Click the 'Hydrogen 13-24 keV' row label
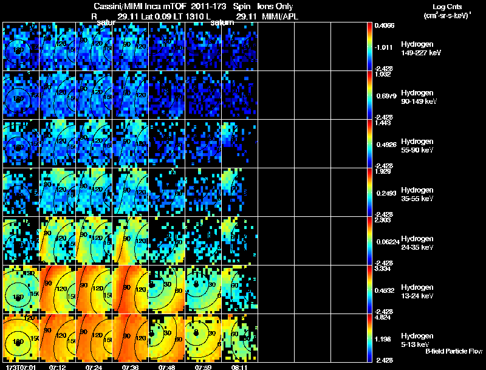This screenshot has height=370, width=486. 417,292
